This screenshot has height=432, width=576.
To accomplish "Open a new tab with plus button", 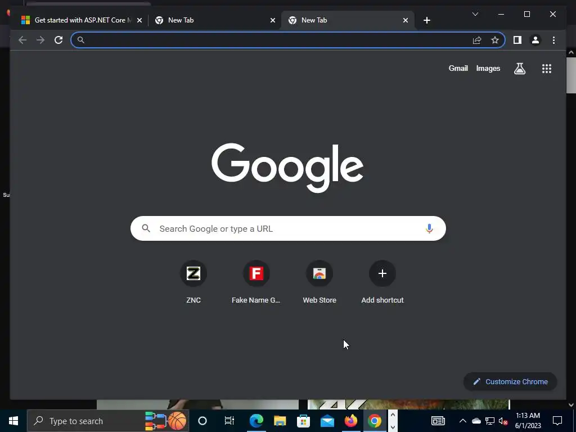I will pos(426,20).
